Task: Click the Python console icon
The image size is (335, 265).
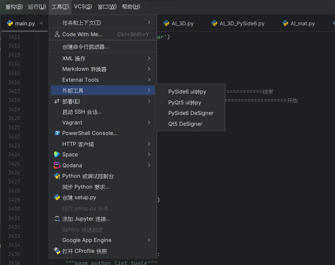Action: (x=57, y=176)
